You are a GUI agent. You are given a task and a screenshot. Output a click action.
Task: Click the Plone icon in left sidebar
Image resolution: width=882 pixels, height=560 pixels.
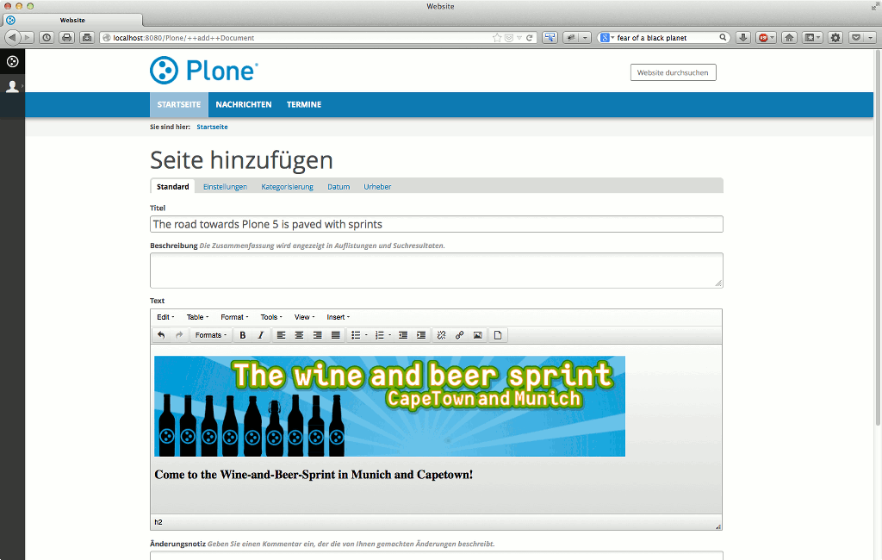(12, 61)
